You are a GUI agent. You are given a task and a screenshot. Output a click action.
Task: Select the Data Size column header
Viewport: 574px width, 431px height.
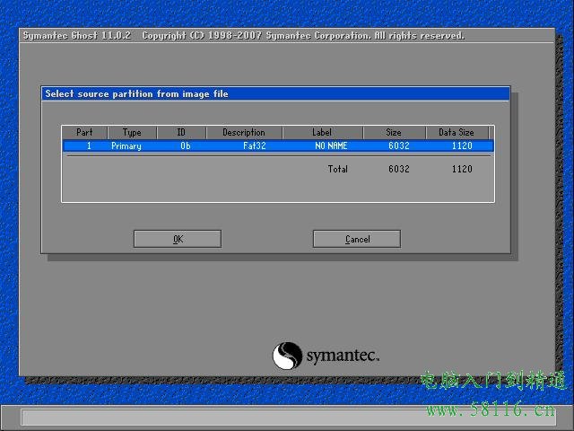[x=457, y=132]
